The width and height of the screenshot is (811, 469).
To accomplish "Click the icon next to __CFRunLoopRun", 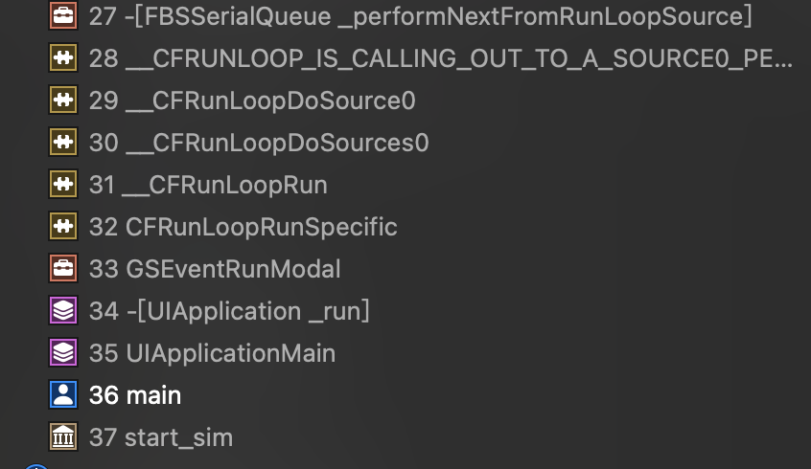I will (62, 185).
